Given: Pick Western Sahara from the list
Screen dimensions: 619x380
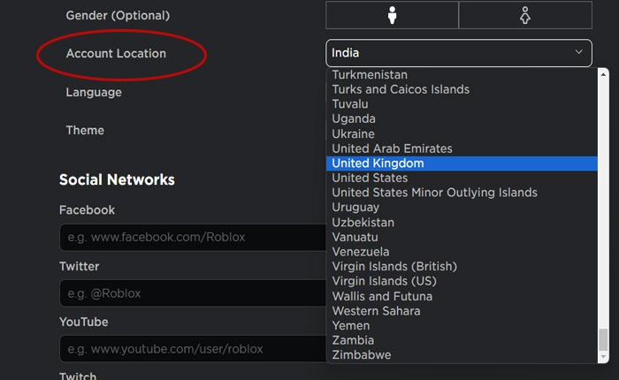Looking at the screenshot, I should [376, 311].
